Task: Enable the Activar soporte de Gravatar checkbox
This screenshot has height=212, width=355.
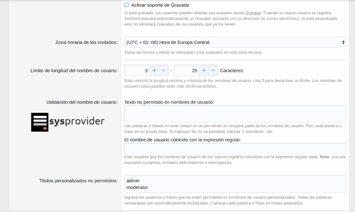Action: [127, 5]
